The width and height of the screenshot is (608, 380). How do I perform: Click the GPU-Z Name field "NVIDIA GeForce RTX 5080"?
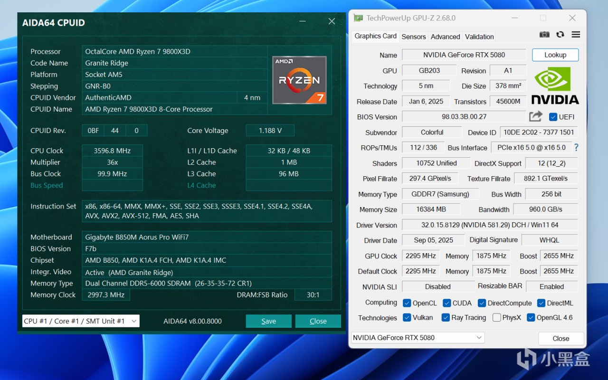tap(464, 55)
